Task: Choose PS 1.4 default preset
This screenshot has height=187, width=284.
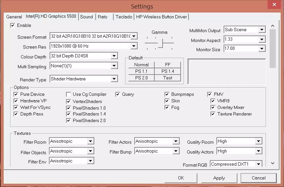Action: [168, 71]
